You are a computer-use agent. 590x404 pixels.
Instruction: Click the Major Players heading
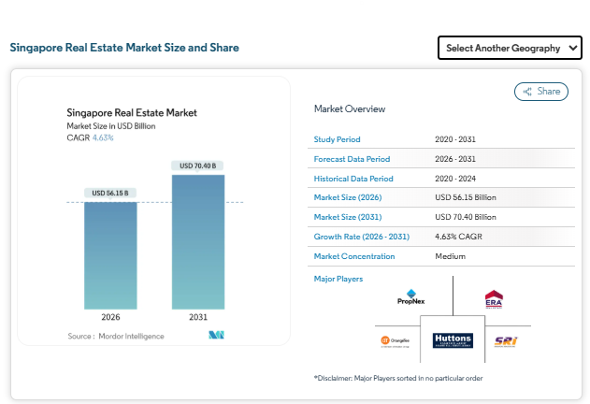(x=338, y=279)
